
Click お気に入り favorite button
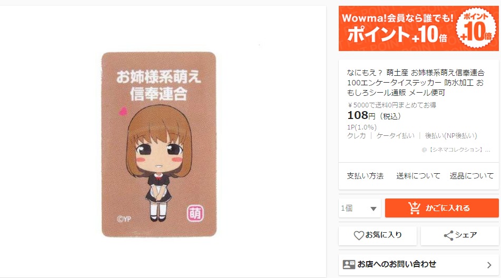[378, 235]
